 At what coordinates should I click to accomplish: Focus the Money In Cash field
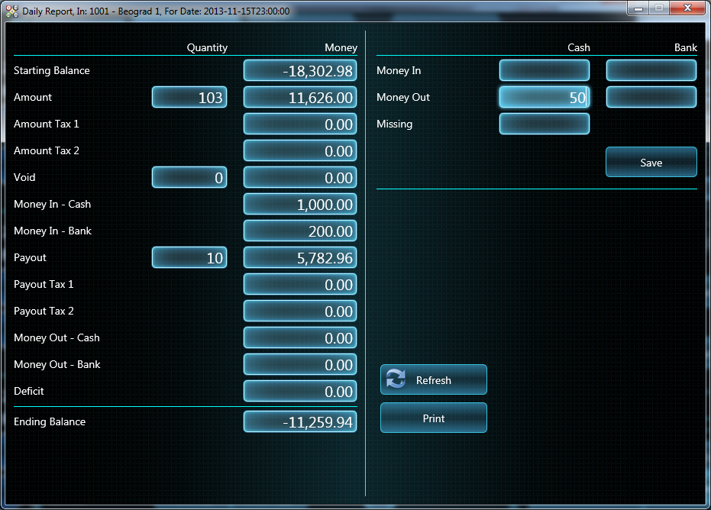click(x=544, y=70)
